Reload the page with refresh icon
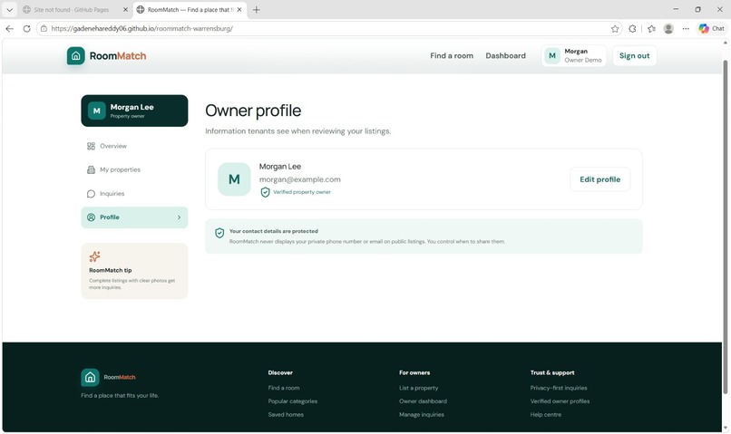The width and height of the screenshot is (731, 434). (26, 29)
